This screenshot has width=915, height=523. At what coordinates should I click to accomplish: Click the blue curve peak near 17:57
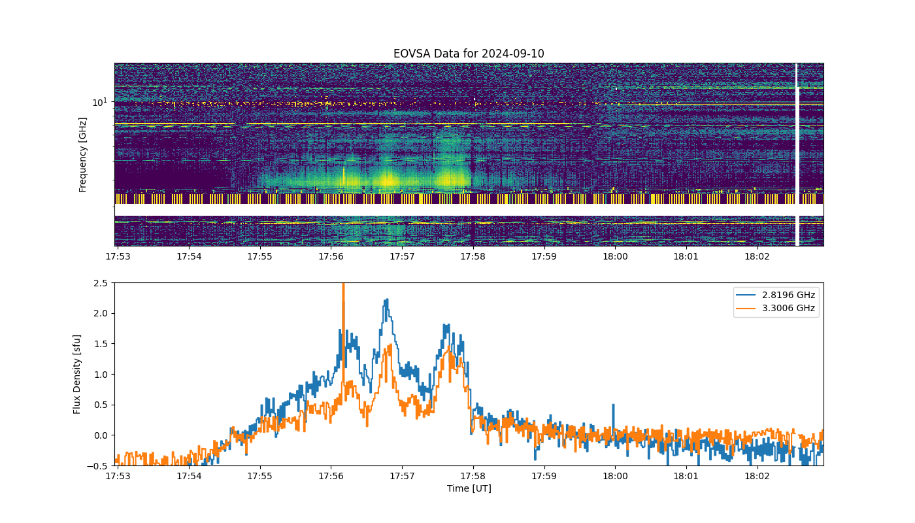[x=386, y=301]
